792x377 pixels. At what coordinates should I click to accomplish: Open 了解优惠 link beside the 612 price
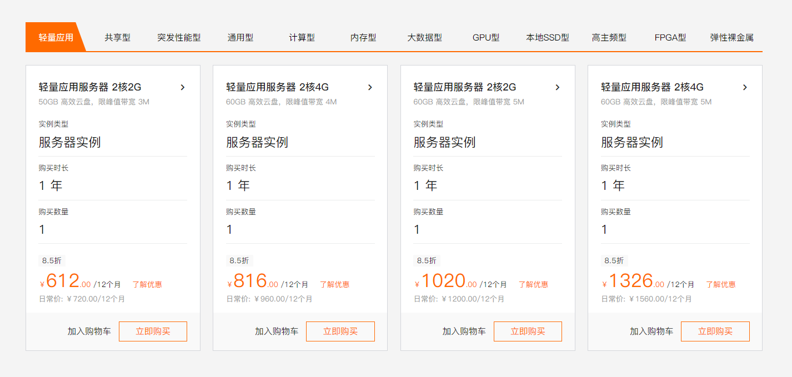[147, 284]
